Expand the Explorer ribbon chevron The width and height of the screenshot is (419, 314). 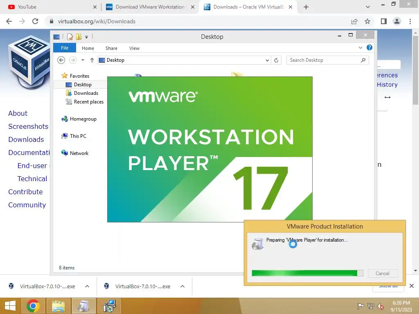(x=360, y=48)
